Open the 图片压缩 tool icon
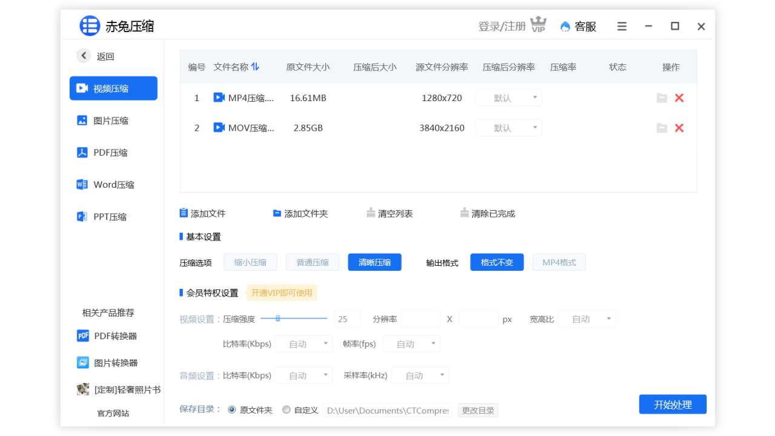 click(x=82, y=121)
